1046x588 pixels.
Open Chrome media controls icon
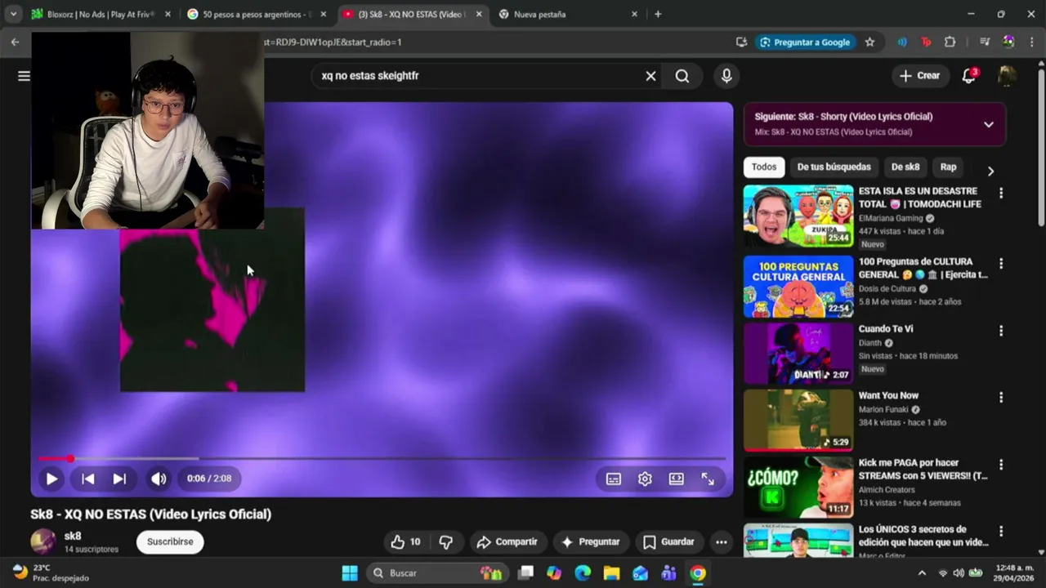[985, 42]
